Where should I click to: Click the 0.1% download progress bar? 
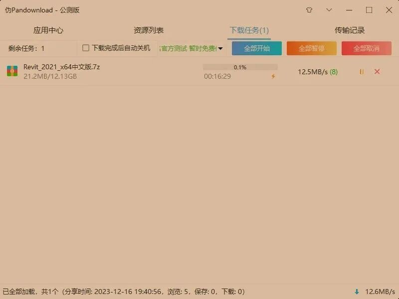point(240,67)
